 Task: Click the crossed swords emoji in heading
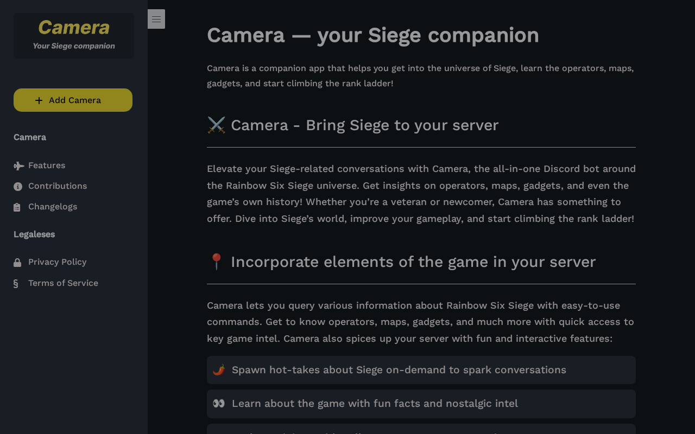coord(216,125)
